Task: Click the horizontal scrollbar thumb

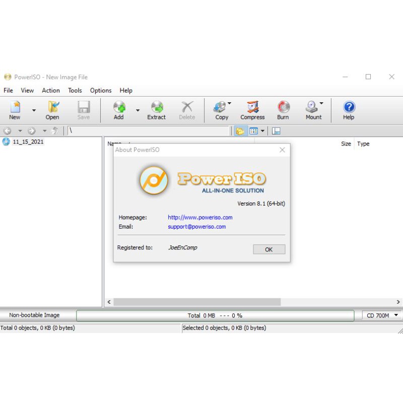Action: pos(197,302)
